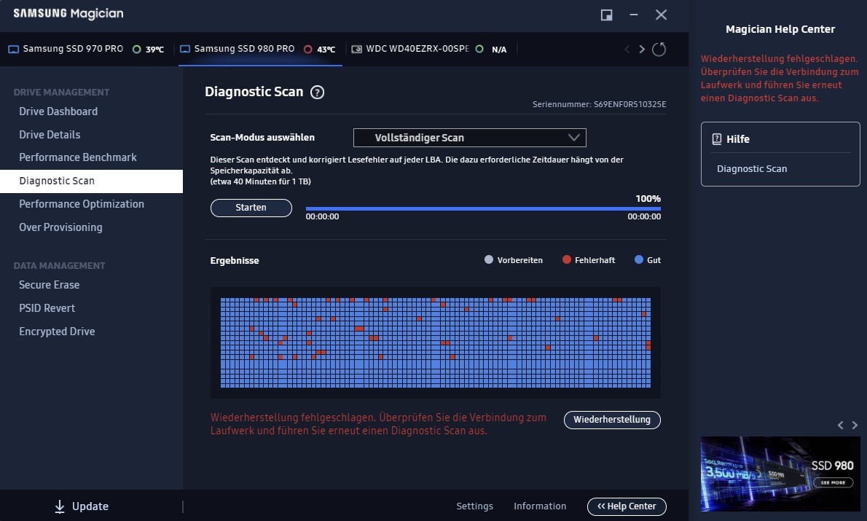Open the Secure Erase page
This screenshot has width=867, height=521.
[x=50, y=285]
